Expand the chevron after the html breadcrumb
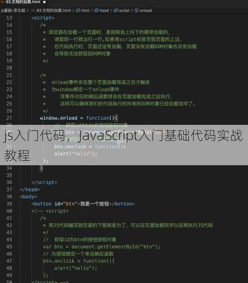Screen dimensions: 248x283 (92, 11)
